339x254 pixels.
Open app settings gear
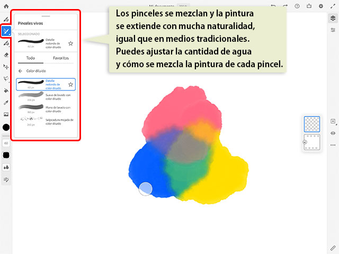[x=321, y=6]
